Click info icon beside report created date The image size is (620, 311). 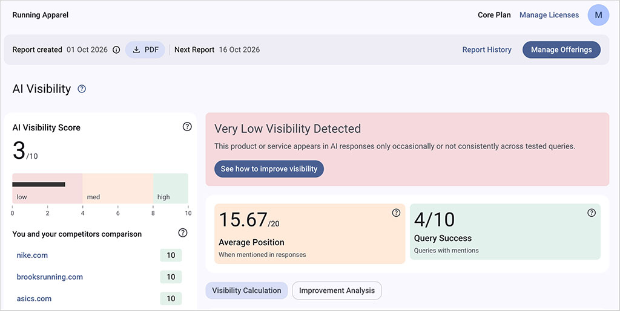point(116,50)
